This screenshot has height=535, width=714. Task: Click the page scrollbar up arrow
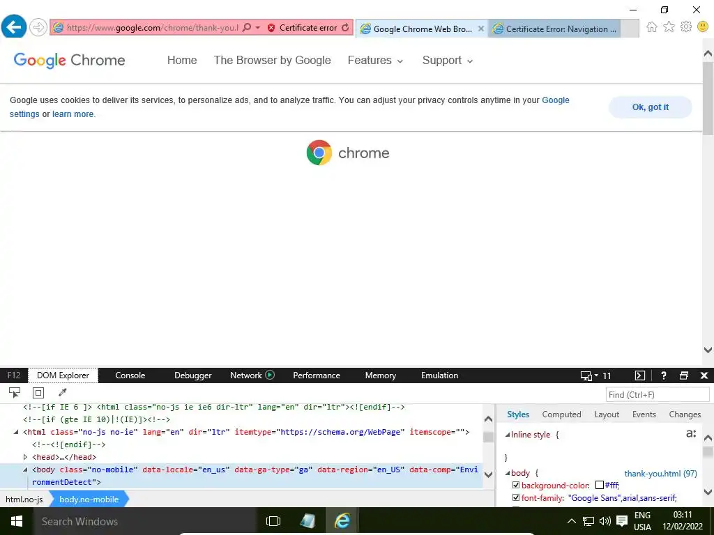708,54
